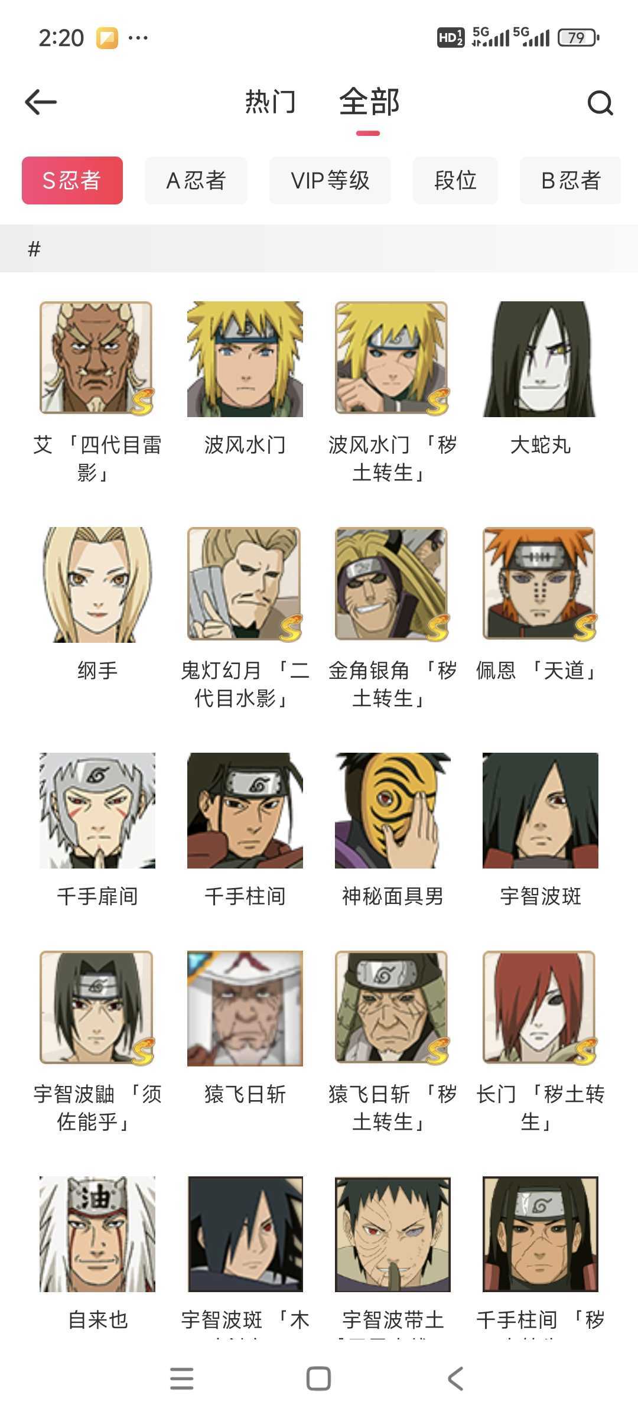This screenshot has height=1418, width=638.
Task: Open the blurred 猿飞日斩 thumbnail
Action: (x=245, y=1009)
